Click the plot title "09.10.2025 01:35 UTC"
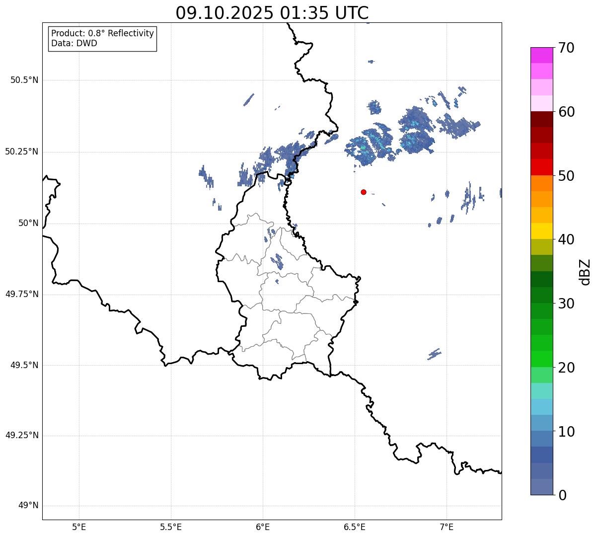 coord(272,13)
